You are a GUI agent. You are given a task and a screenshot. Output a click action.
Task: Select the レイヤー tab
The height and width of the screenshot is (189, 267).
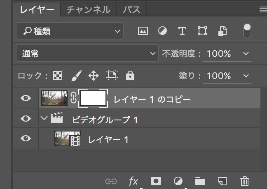pos(37,9)
